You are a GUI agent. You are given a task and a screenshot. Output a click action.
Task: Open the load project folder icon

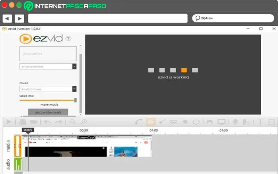pyautogui.click(x=34, y=122)
